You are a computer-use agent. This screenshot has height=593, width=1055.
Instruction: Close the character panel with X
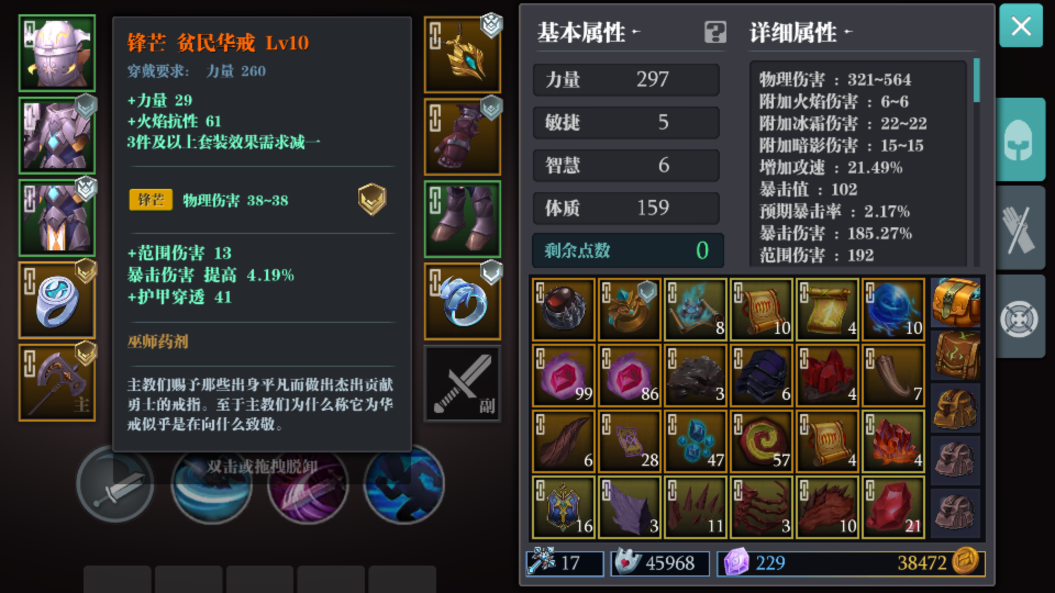coord(1021,26)
